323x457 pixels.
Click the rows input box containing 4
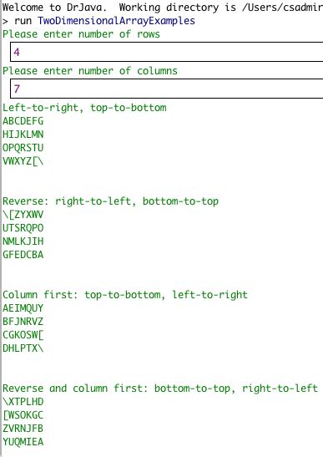coord(167,52)
